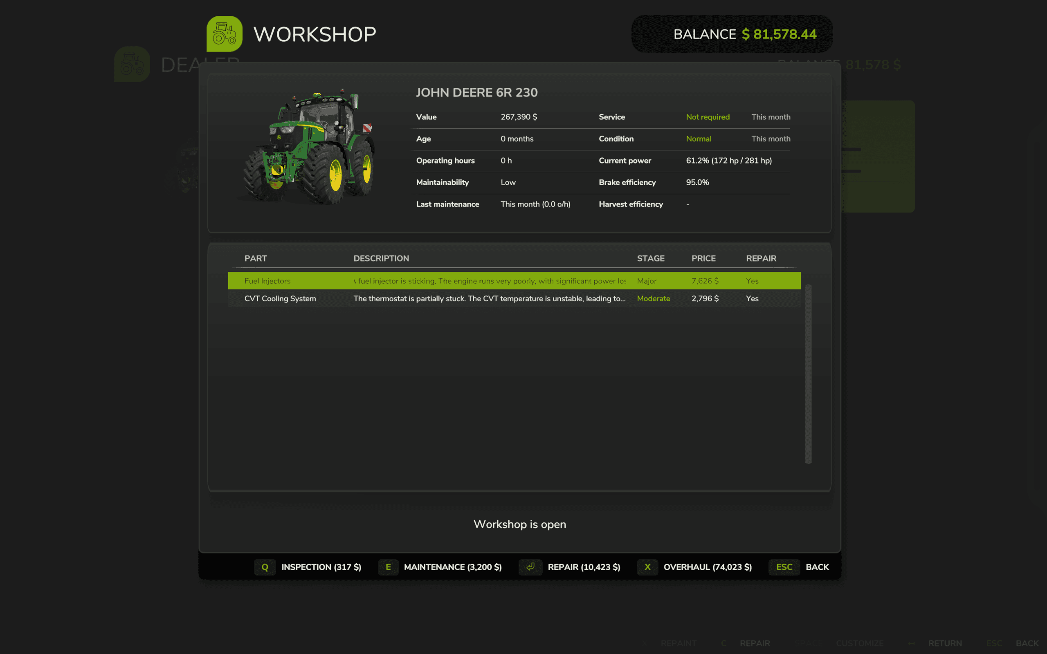Click the Condition status Normal
This screenshot has height=654, width=1047.
pyautogui.click(x=698, y=139)
